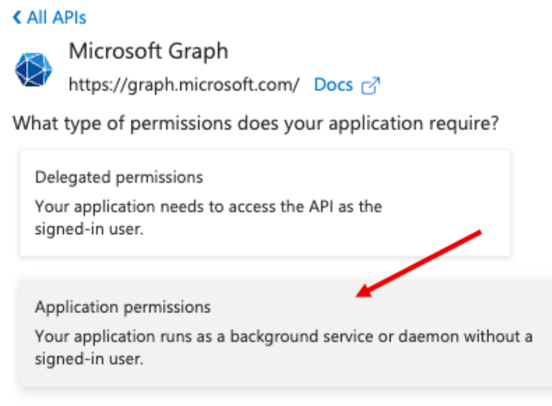Choose the Application permissions card
The height and width of the screenshot is (406, 552).
(285, 333)
